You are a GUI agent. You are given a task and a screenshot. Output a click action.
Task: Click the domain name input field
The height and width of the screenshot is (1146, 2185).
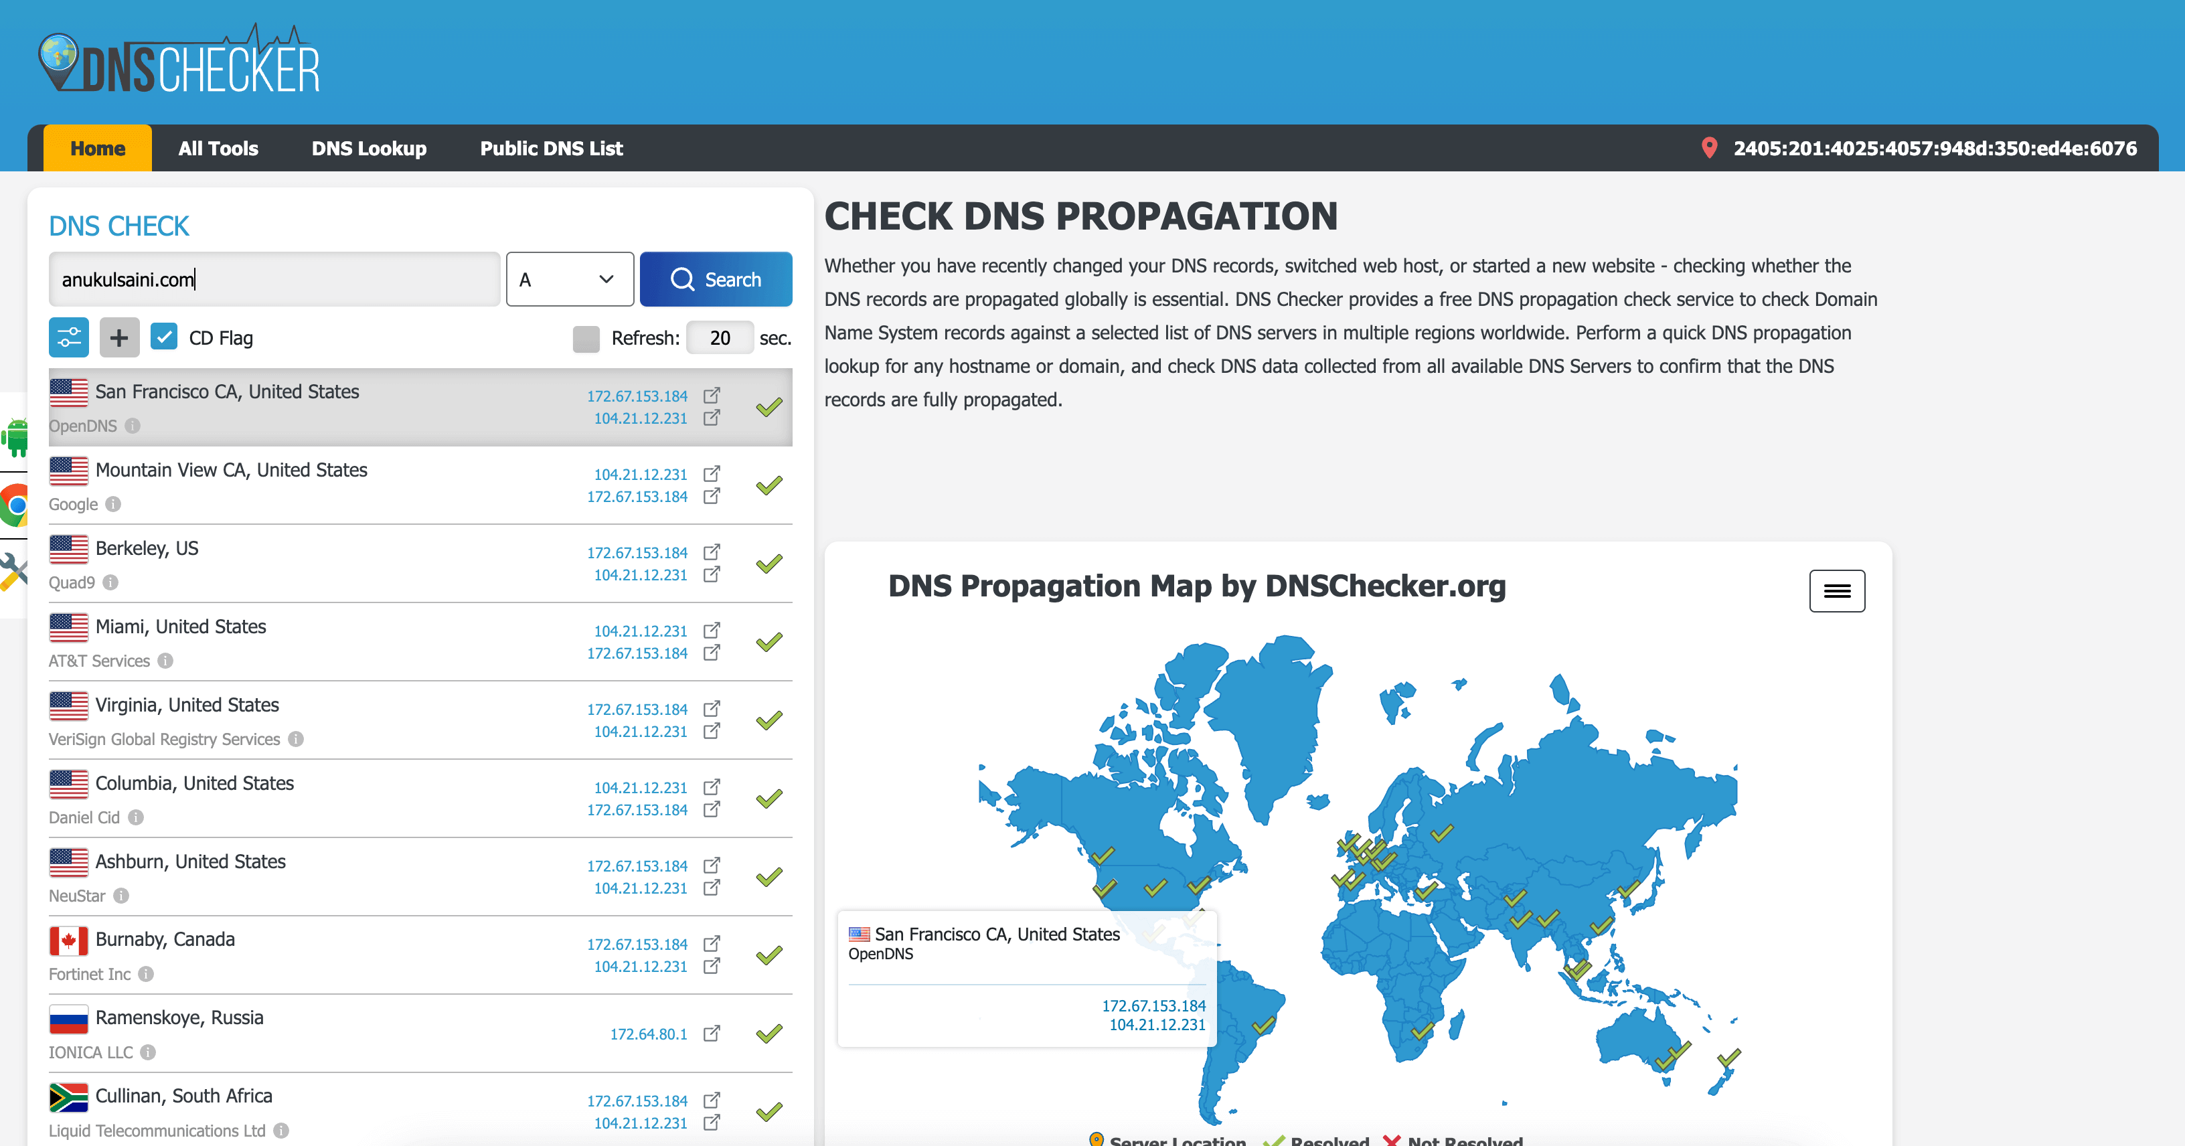click(274, 279)
